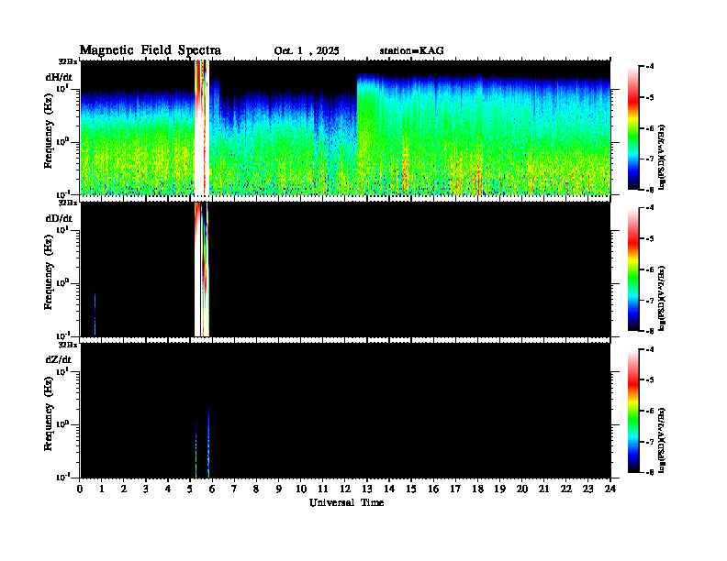Click the log(PSD) label beside dH/dt color bar
The width and height of the screenshot is (727, 561).
pos(663,157)
